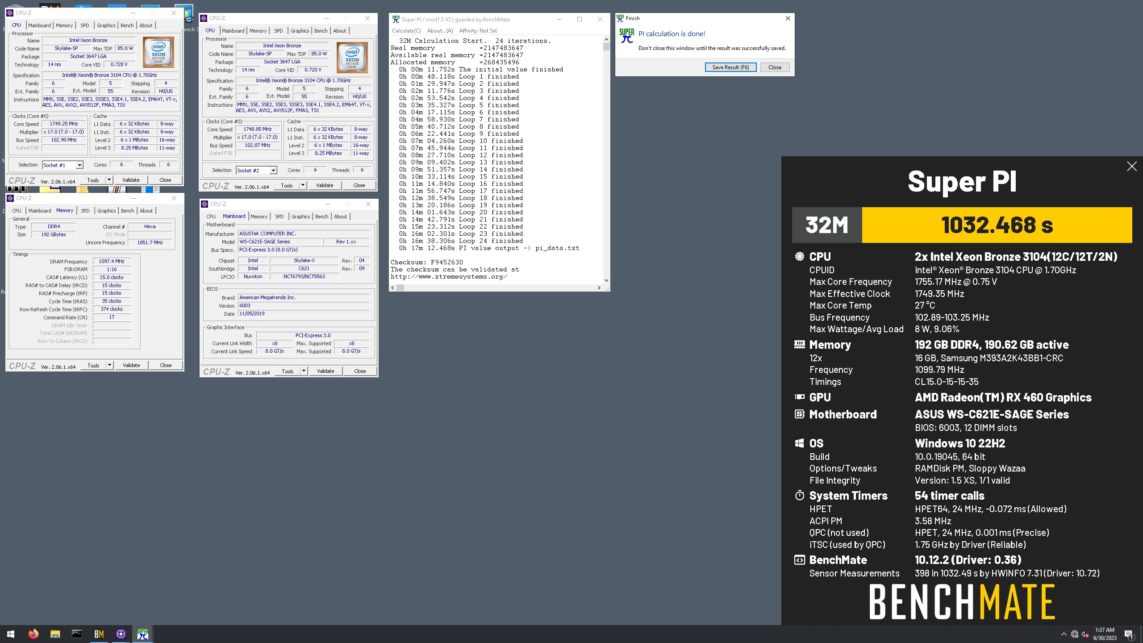1143x643 pixels.
Task: Click the Xeon Bronze logo in the Socket #1 CPU-Z window
Action: tap(159, 52)
